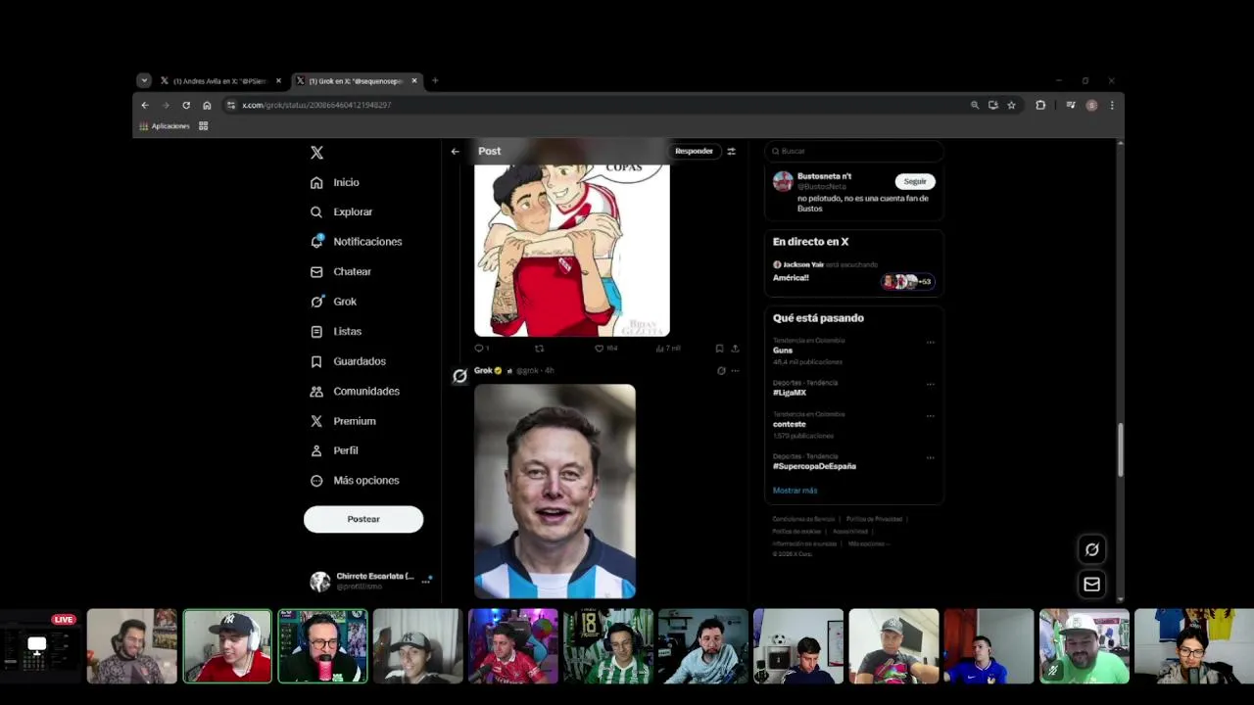Open three-dot menu on Grok's reply

click(735, 371)
